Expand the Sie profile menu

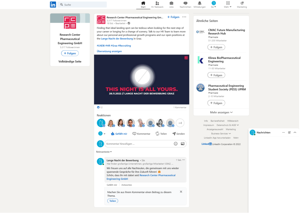click(x=213, y=5)
